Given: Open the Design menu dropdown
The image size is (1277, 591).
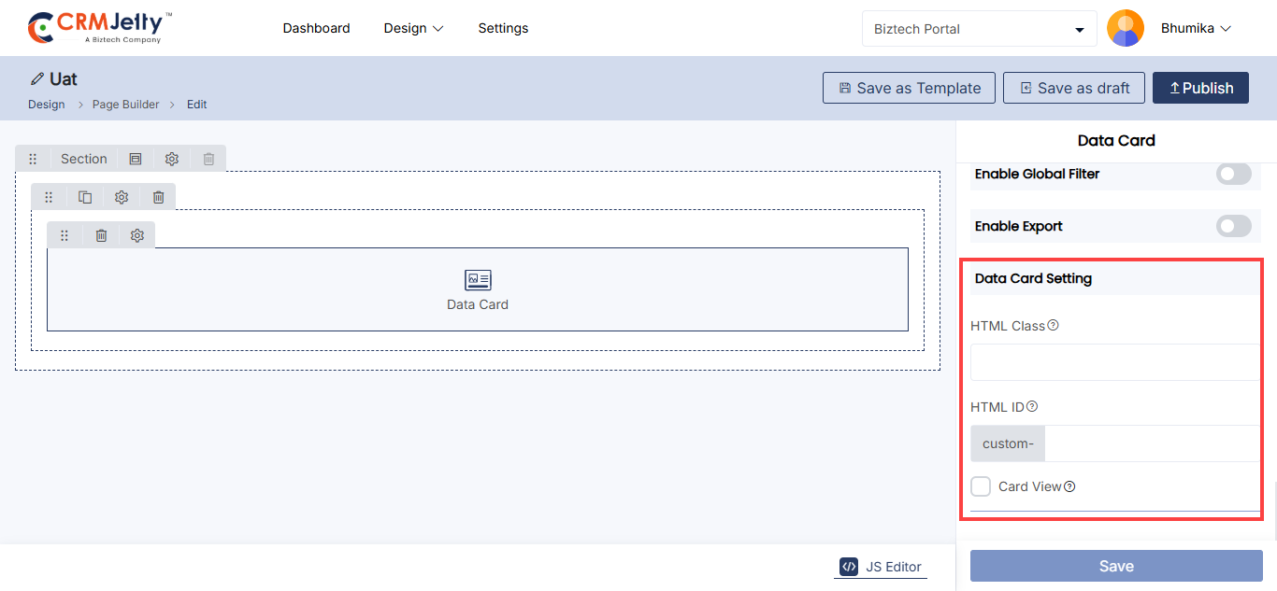Looking at the screenshot, I should click(x=413, y=28).
